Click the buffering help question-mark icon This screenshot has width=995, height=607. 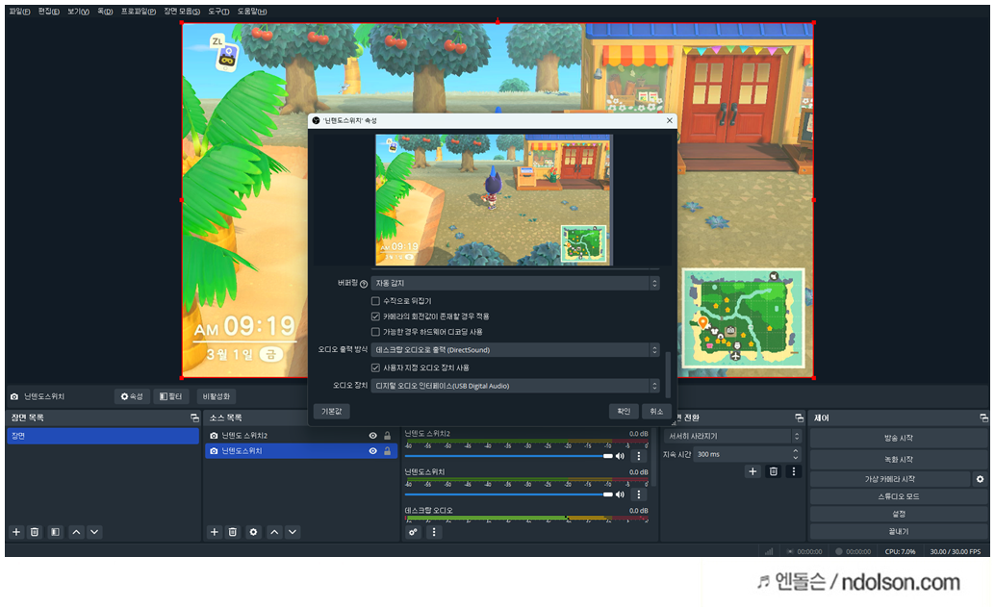click(x=364, y=284)
